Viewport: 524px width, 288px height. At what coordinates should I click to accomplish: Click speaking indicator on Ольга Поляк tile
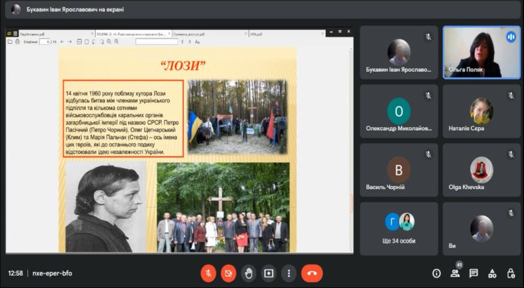[x=511, y=37]
